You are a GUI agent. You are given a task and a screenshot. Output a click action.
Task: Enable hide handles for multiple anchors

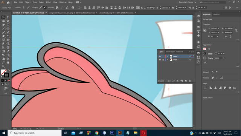click(45, 8)
